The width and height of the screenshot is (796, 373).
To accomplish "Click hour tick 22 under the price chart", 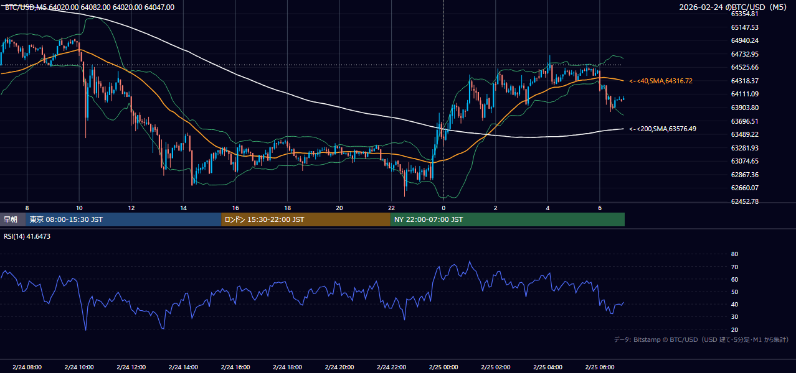I will 391,208.
